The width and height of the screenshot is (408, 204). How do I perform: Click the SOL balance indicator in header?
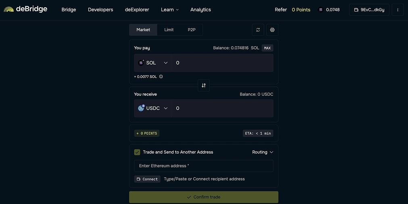coord(328,10)
